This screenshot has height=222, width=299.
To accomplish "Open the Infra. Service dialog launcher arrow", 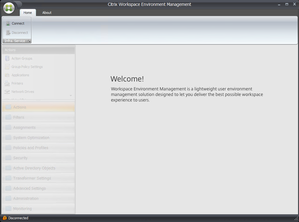I will tap(29, 41).
